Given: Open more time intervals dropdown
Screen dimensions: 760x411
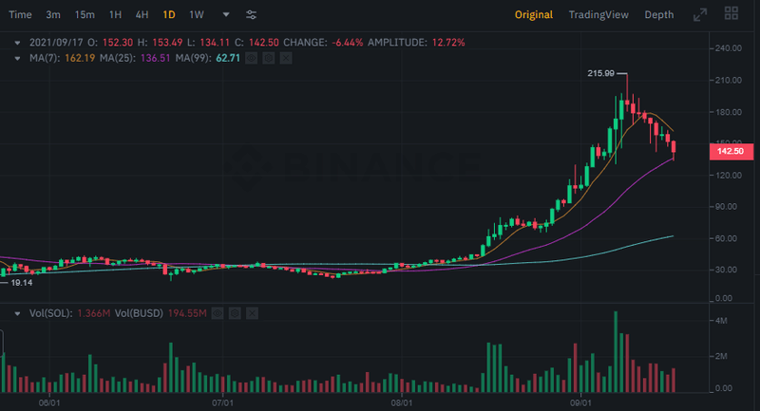Looking at the screenshot, I should [225, 15].
